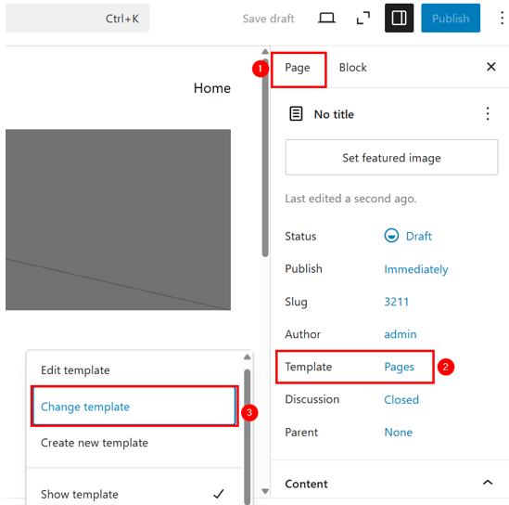Click the No title heading text
This screenshot has width=509, height=505.
pyautogui.click(x=334, y=114)
